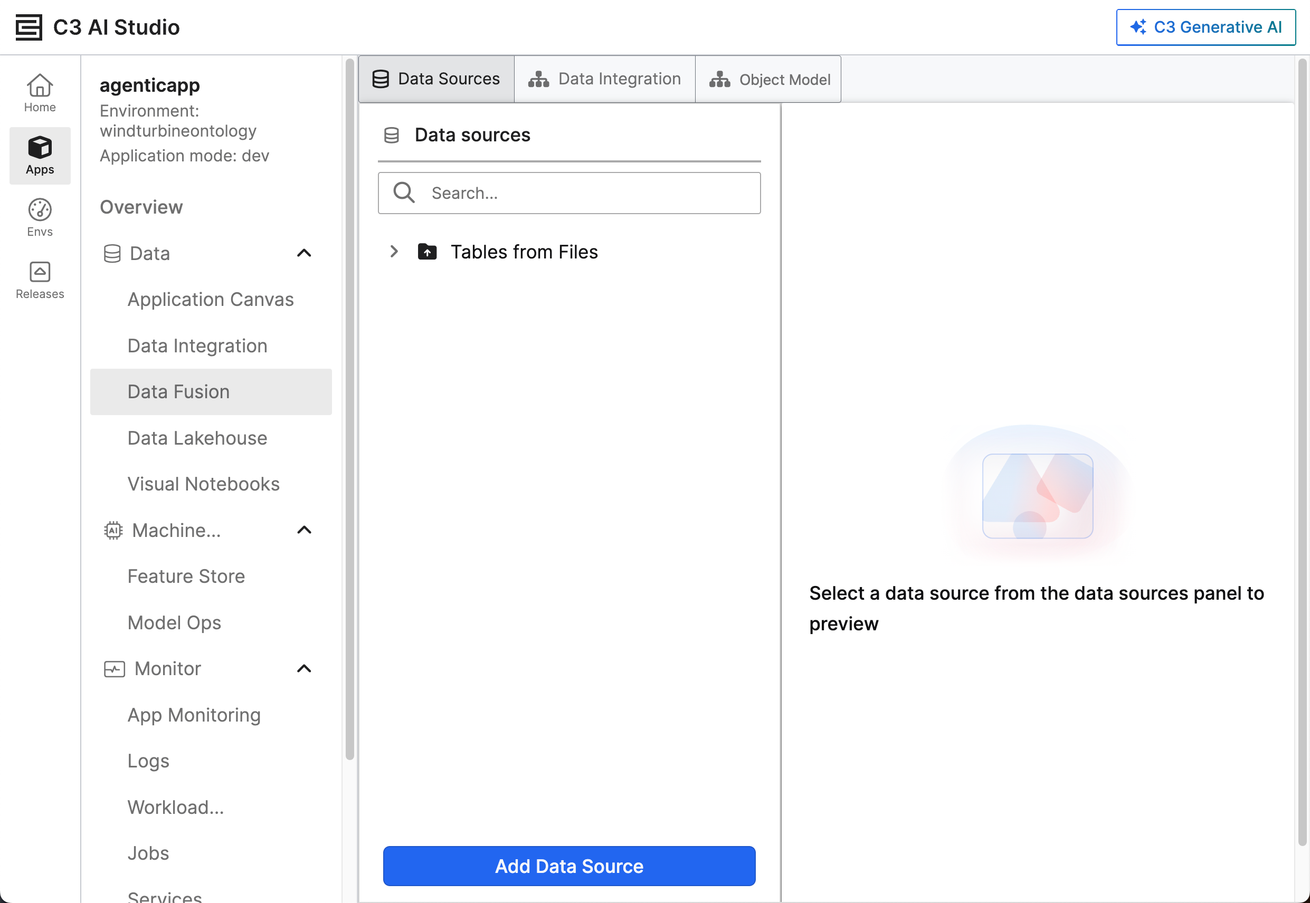The width and height of the screenshot is (1310, 903).
Task: Open C3 Generative AI
Action: click(x=1205, y=27)
